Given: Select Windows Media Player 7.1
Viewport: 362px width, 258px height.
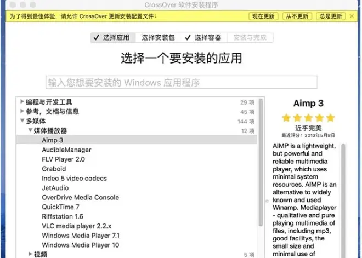Looking at the screenshot, I should [137, 236].
